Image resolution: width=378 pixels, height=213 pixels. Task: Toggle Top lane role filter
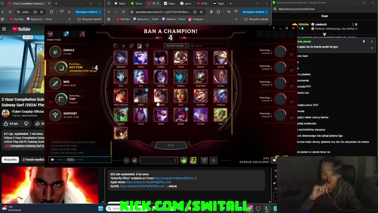[x=115, y=46]
